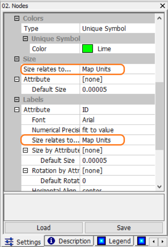The width and height of the screenshot is (168, 247).
Task: Open the Lime color swatch
Action: [88, 49]
